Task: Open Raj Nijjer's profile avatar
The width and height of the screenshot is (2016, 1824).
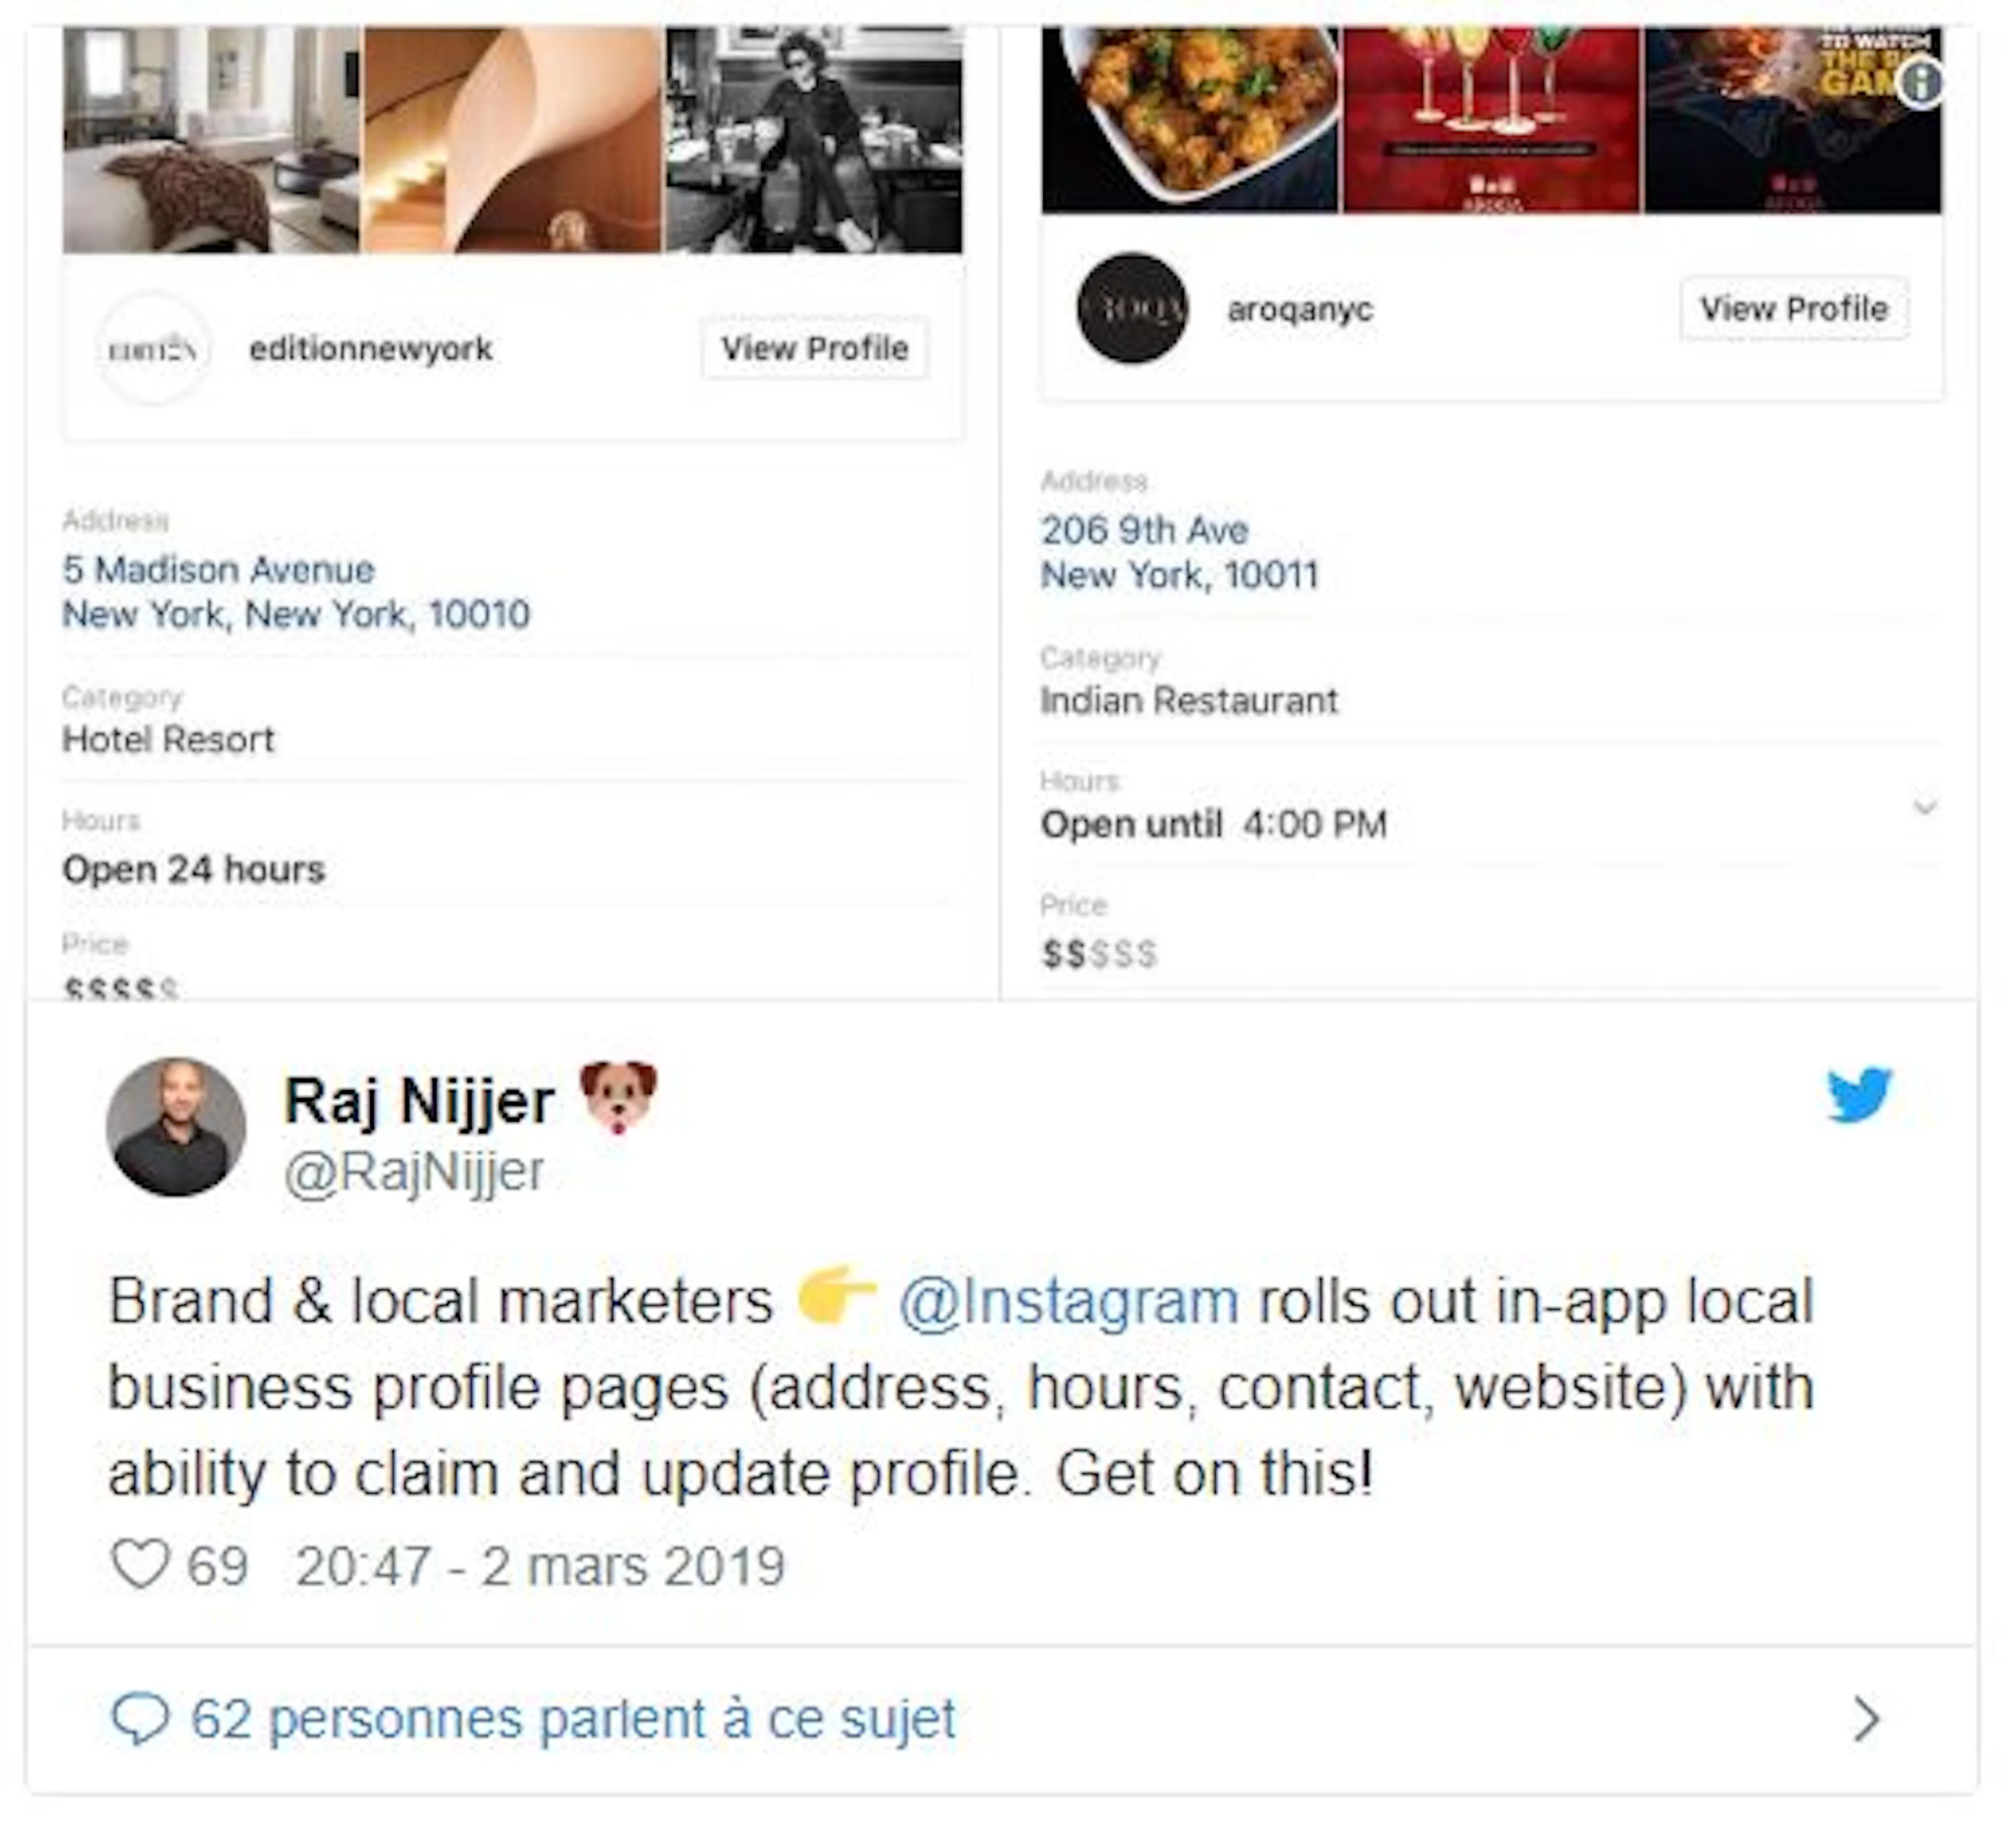Action: [176, 1127]
